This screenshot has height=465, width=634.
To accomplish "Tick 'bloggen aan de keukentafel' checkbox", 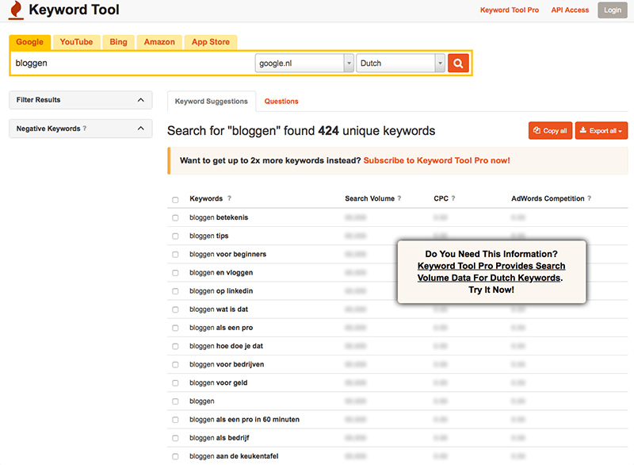I will 175,456.
